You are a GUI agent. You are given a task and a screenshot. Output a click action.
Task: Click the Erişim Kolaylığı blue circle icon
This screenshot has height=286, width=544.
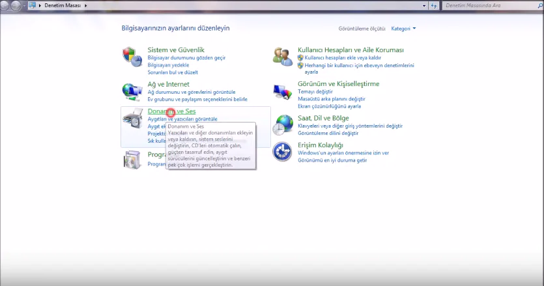click(282, 152)
